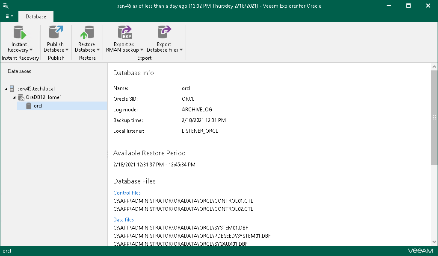Select the OraDB12Home1 tree item
Image resolution: width=438 pixels, height=256 pixels.
click(44, 97)
